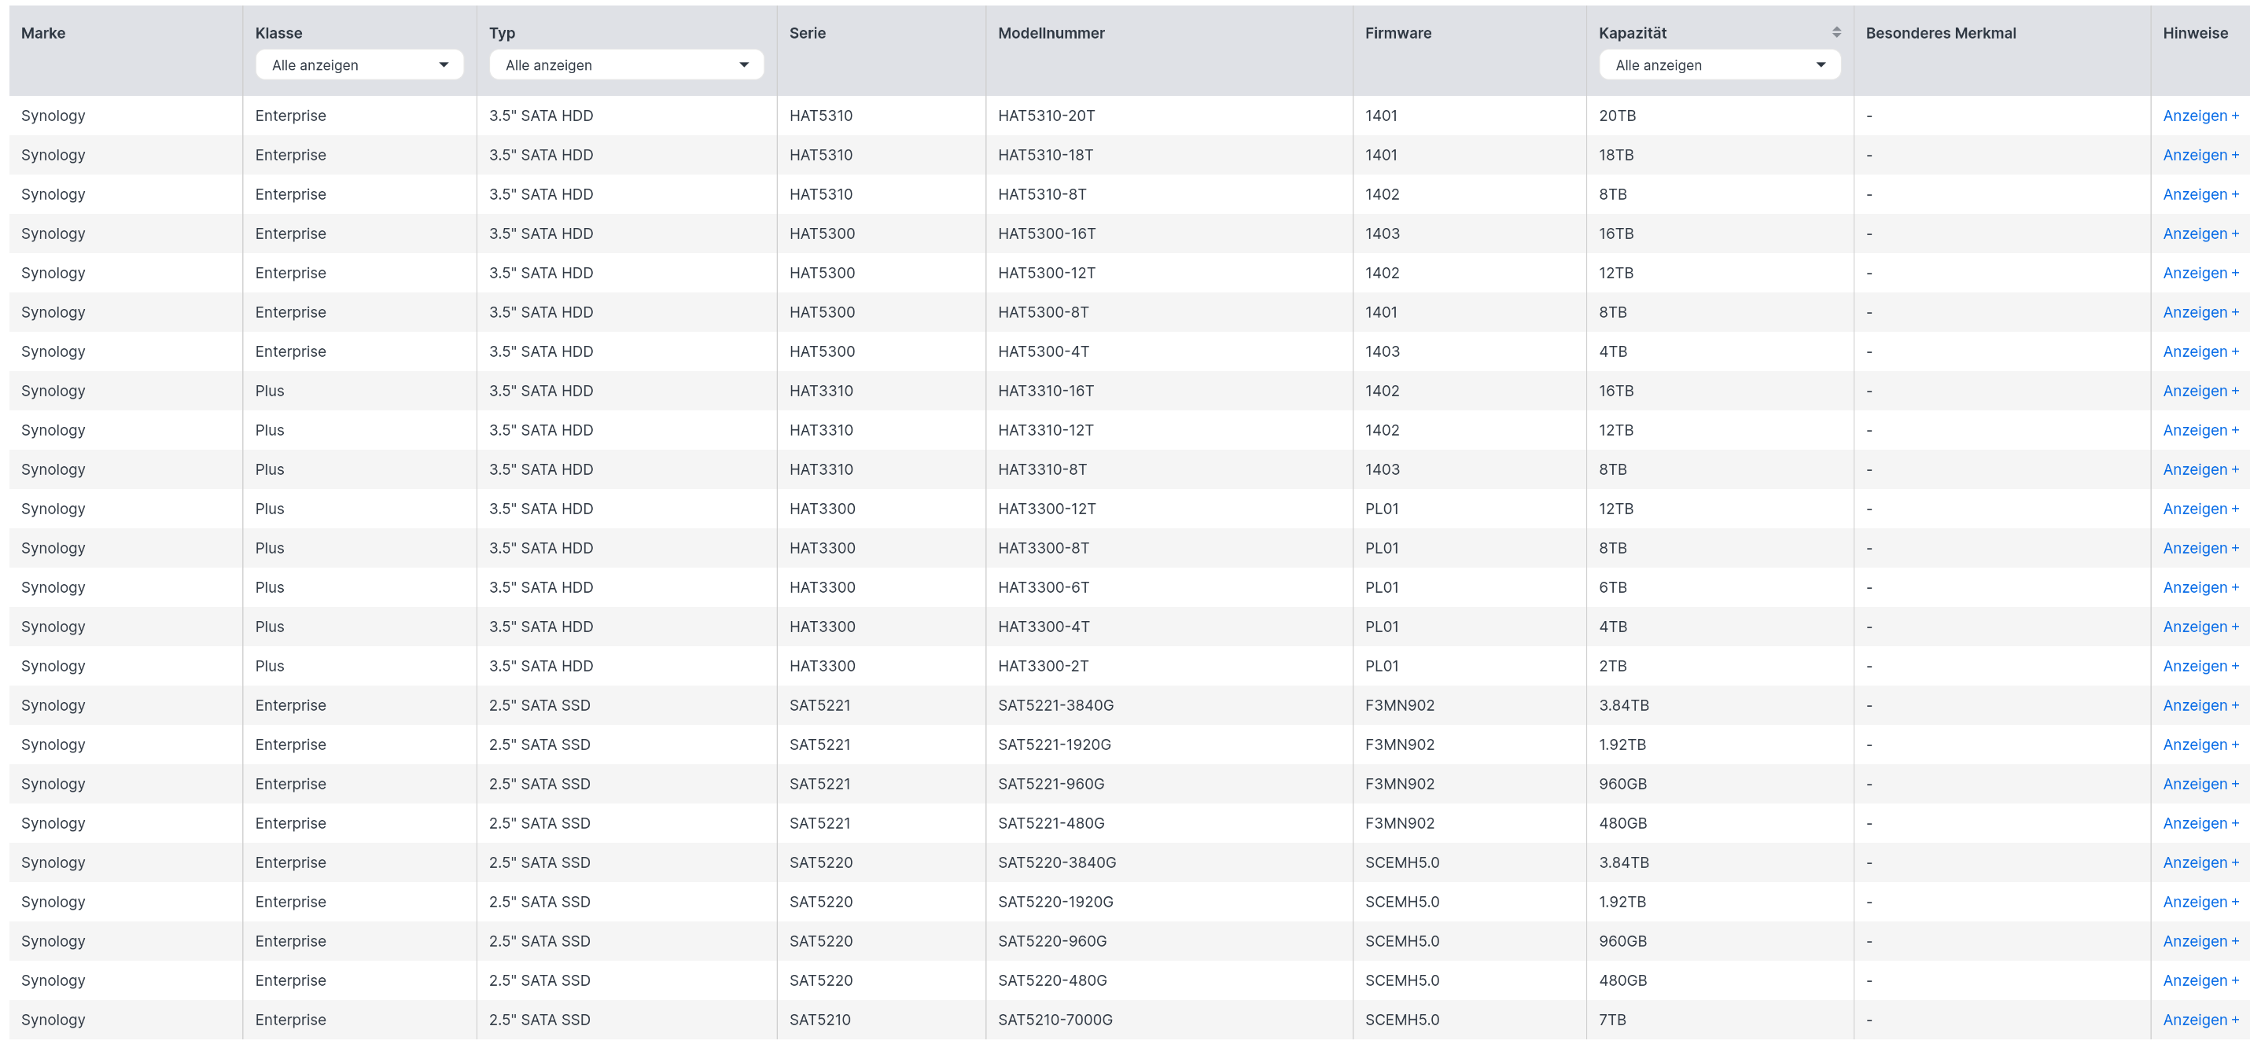Show notes for HAT3300-2T row
The width and height of the screenshot is (2250, 1048).
[x=2200, y=665]
